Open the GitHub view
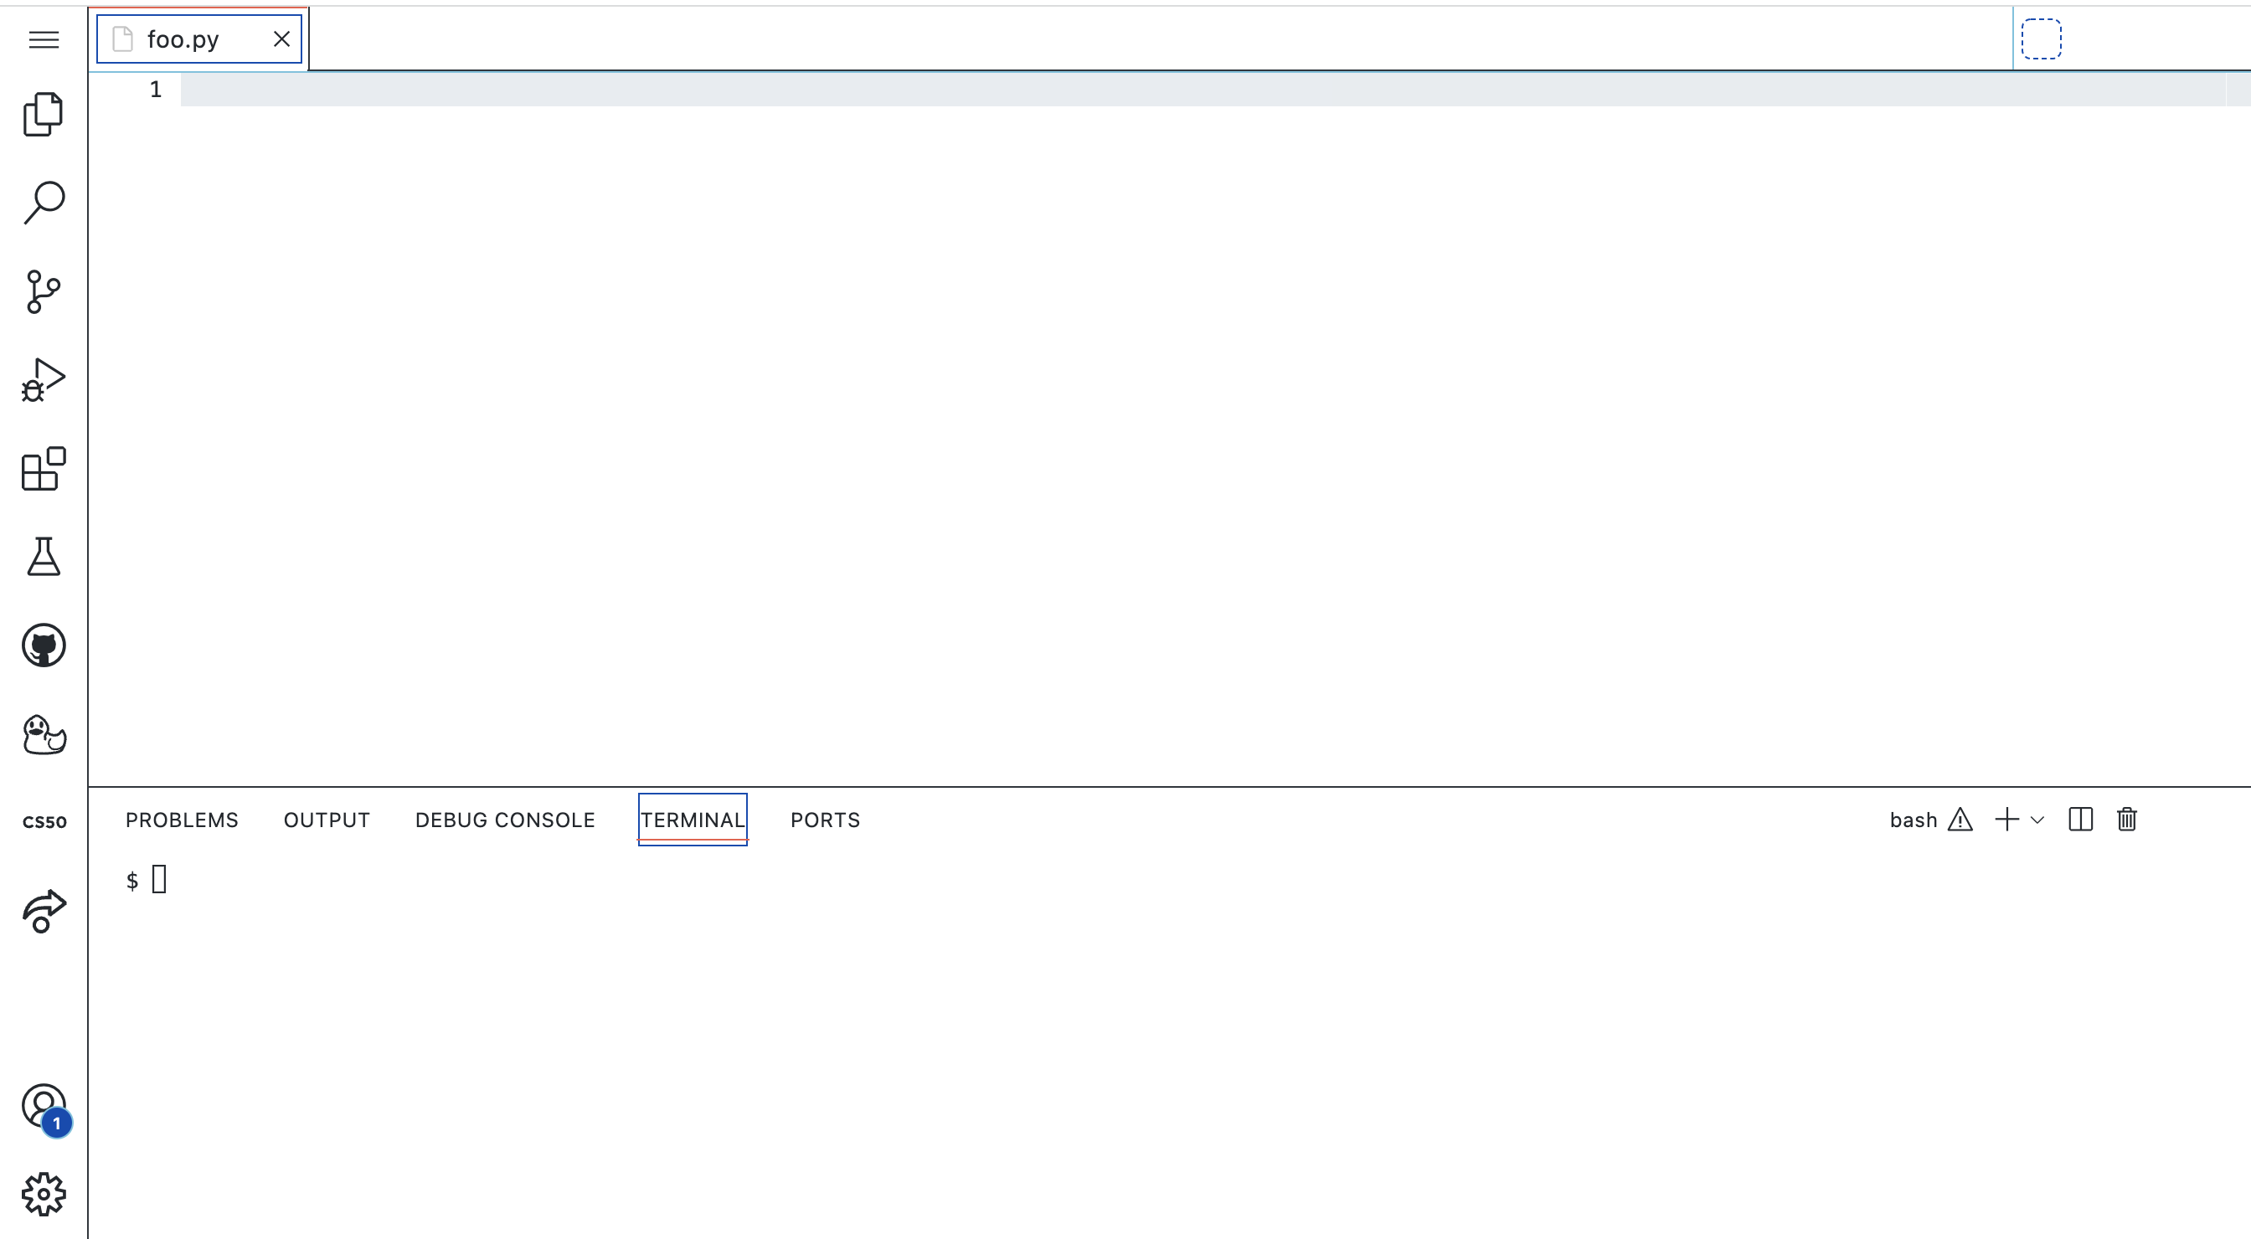2251x1239 pixels. [43, 646]
